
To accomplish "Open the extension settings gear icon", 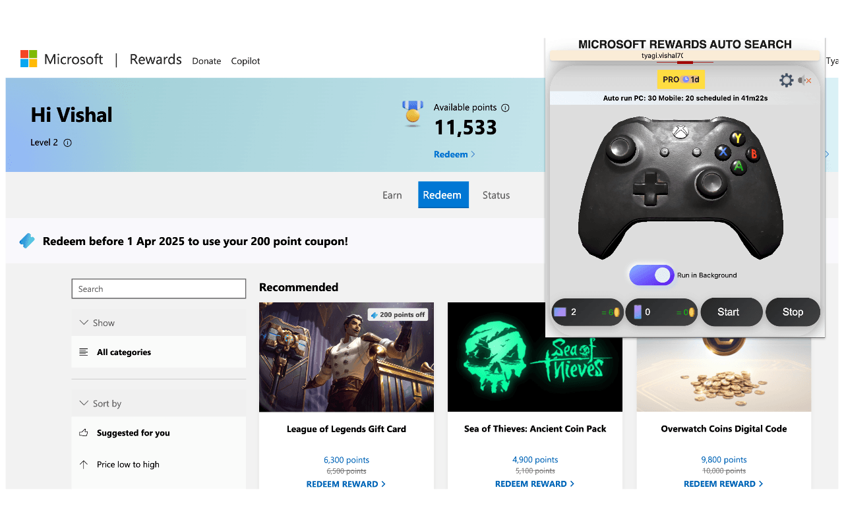I will click(786, 80).
